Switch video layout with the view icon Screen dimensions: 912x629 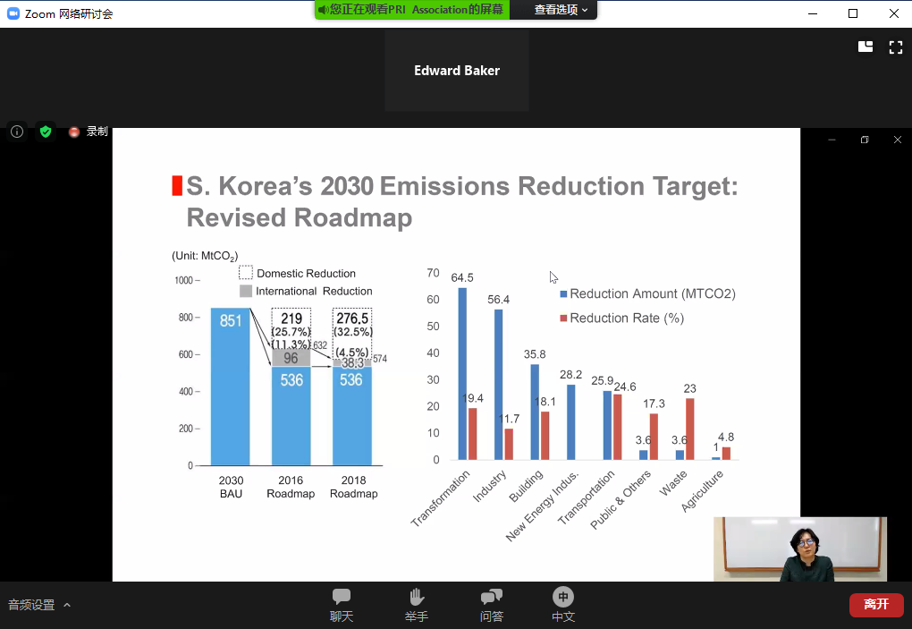[865, 47]
